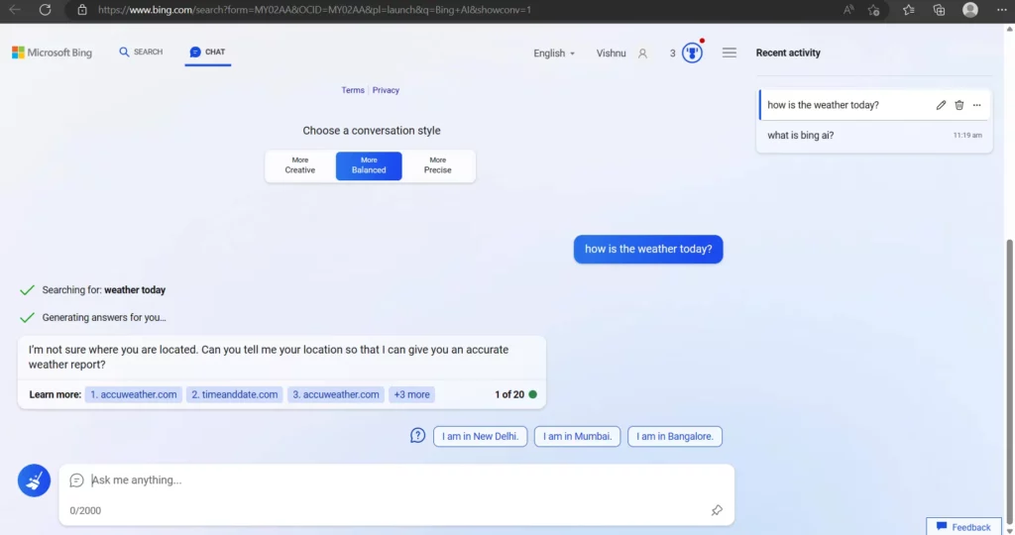Open more options for weather chat
This screenshot has height=535, width=1015.
tap(976, 105)
